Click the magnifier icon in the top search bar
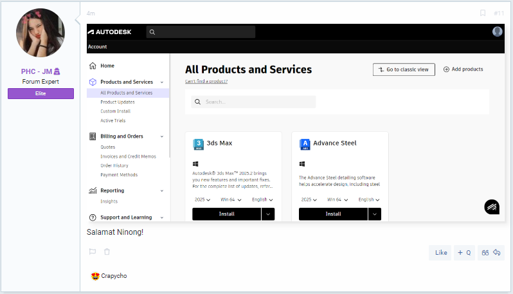513x294 pixels. point(152,32)
